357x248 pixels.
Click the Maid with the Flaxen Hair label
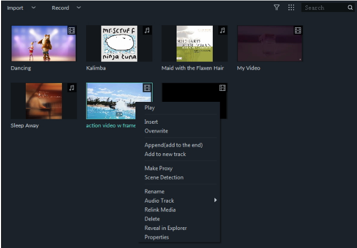pyautogui.click(x=192, y=68)
